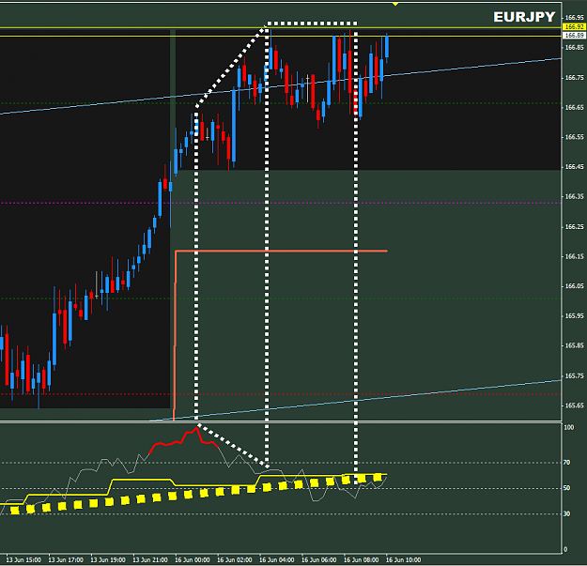Click the indicator scale value 70
This screenshot has height=566, width=587.
coord(566,463)
